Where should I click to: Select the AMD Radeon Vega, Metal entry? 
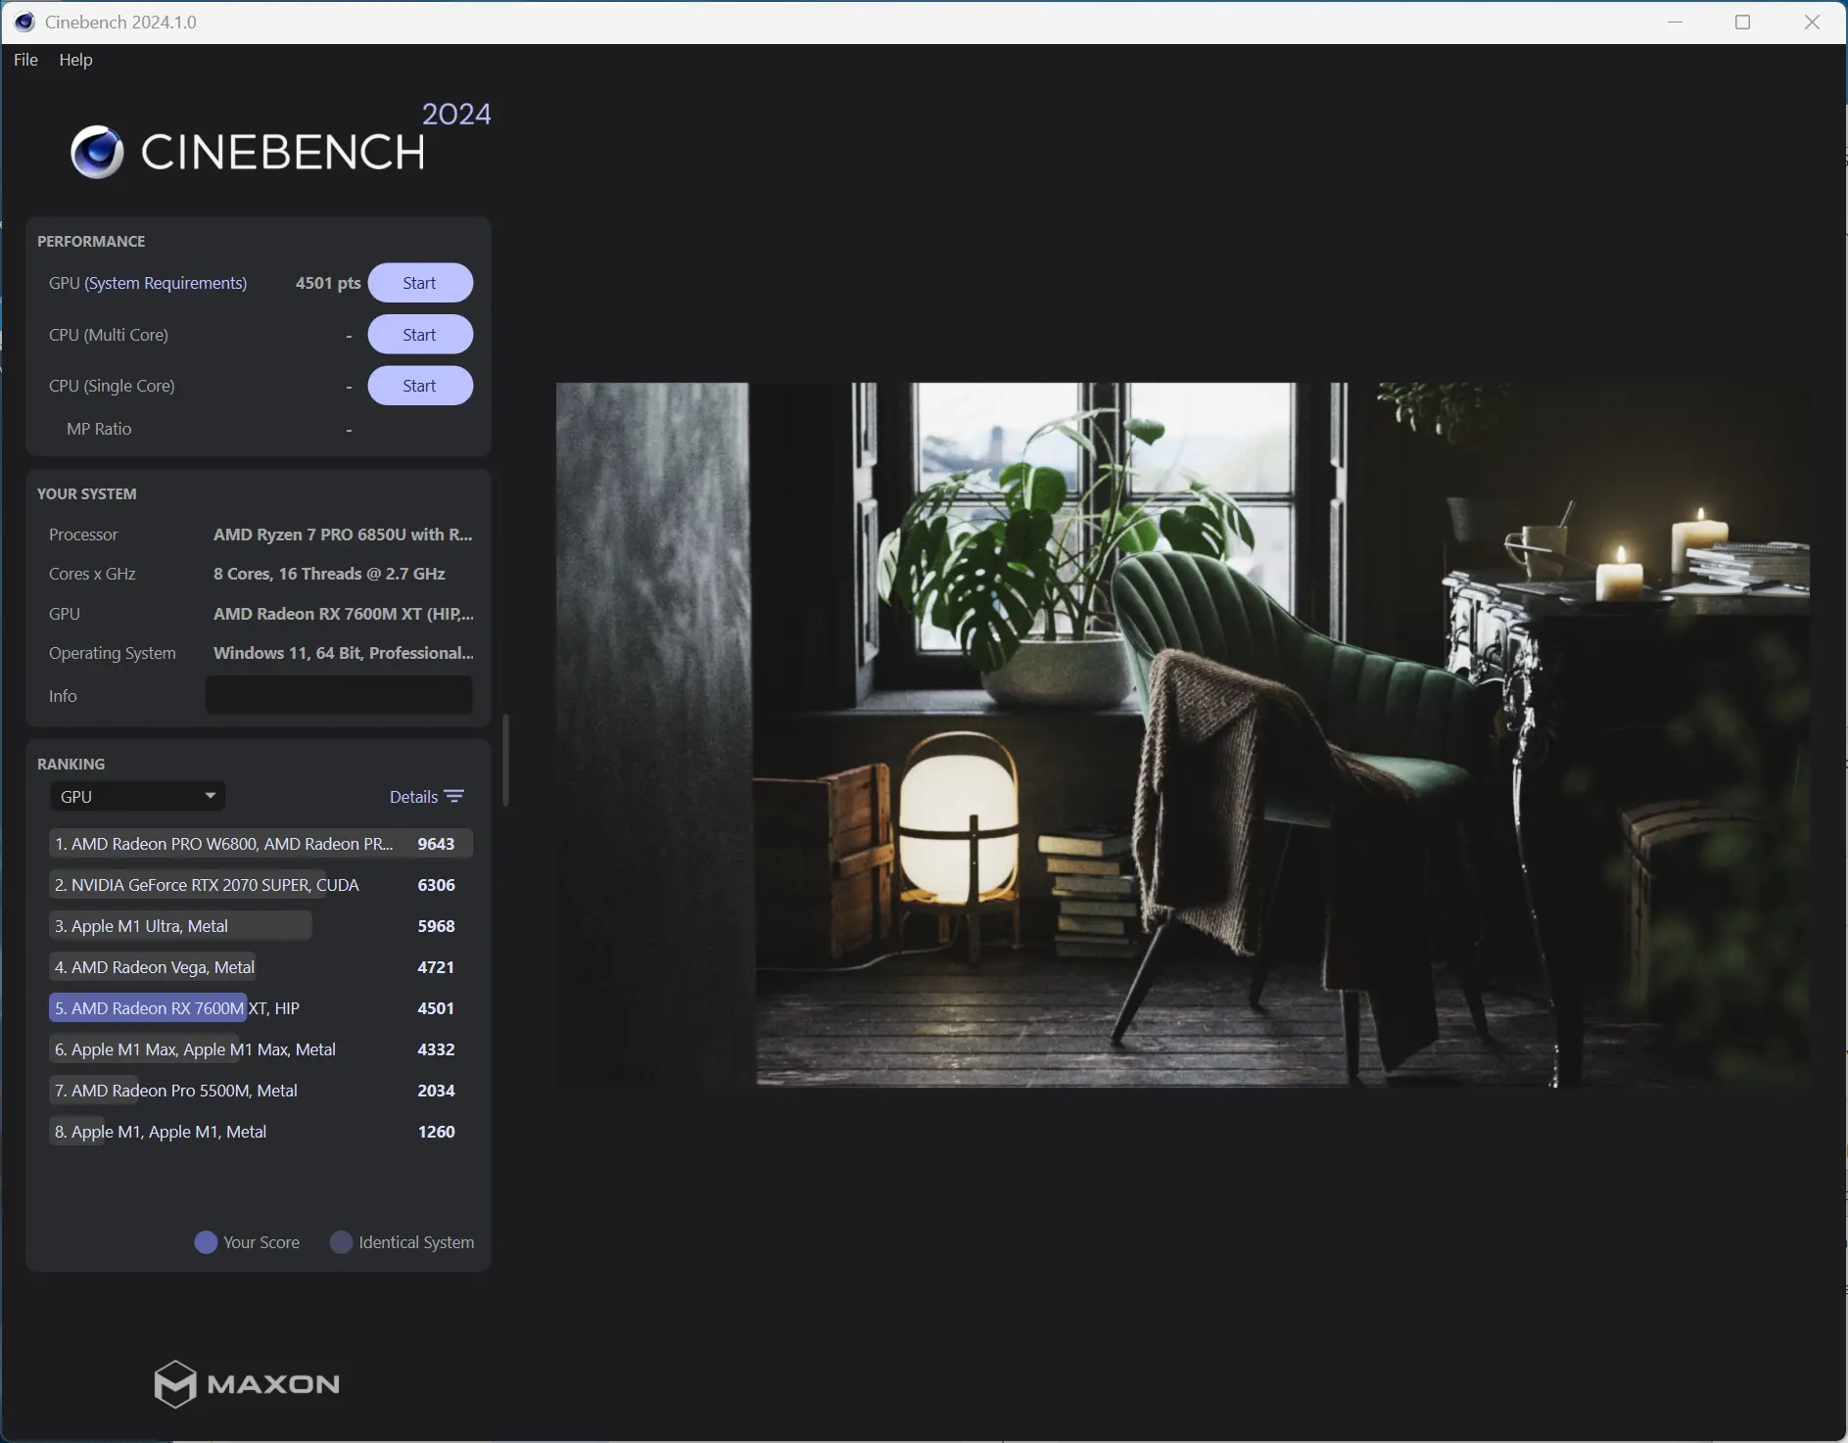pyautogui.click(x=261, y=967)
